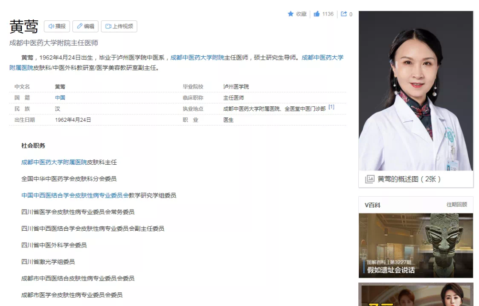Open 中国中西医结合学会皮肤性病专业委员会 link
The height and width of the screenshot is (306, 479).
pos(75,196)
